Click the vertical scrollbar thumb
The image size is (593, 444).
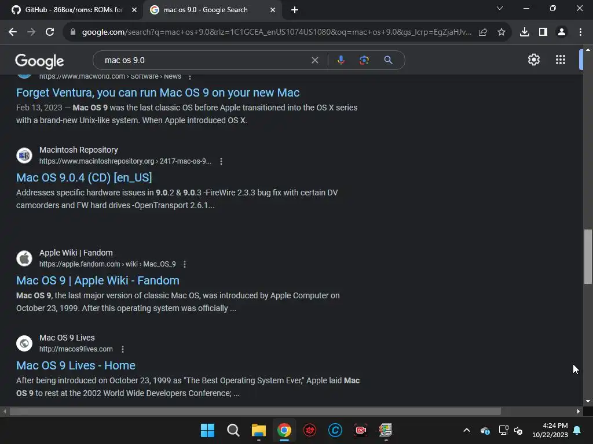tap(588, 256)
